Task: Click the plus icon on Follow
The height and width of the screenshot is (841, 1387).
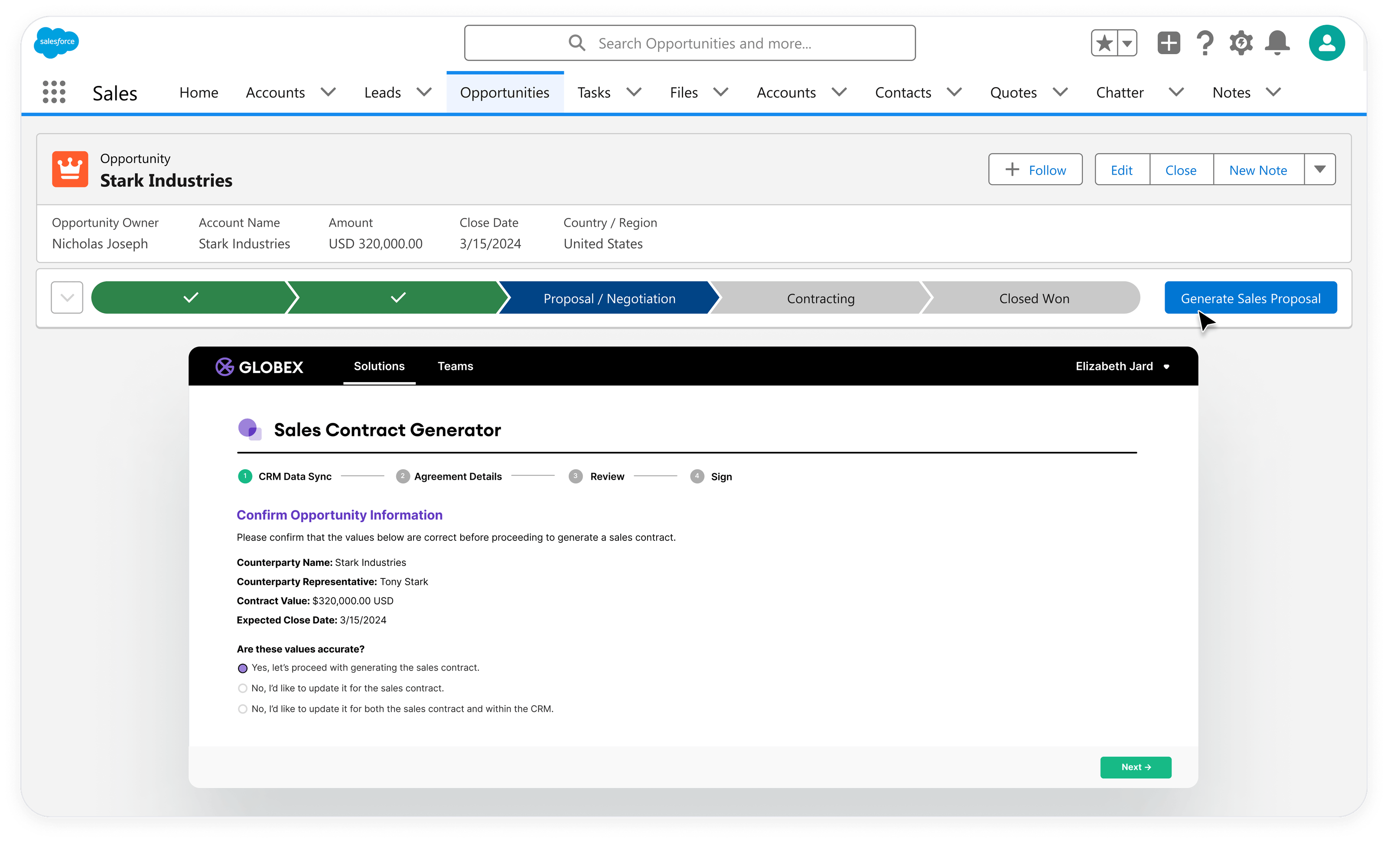Action: [1012, 169]
